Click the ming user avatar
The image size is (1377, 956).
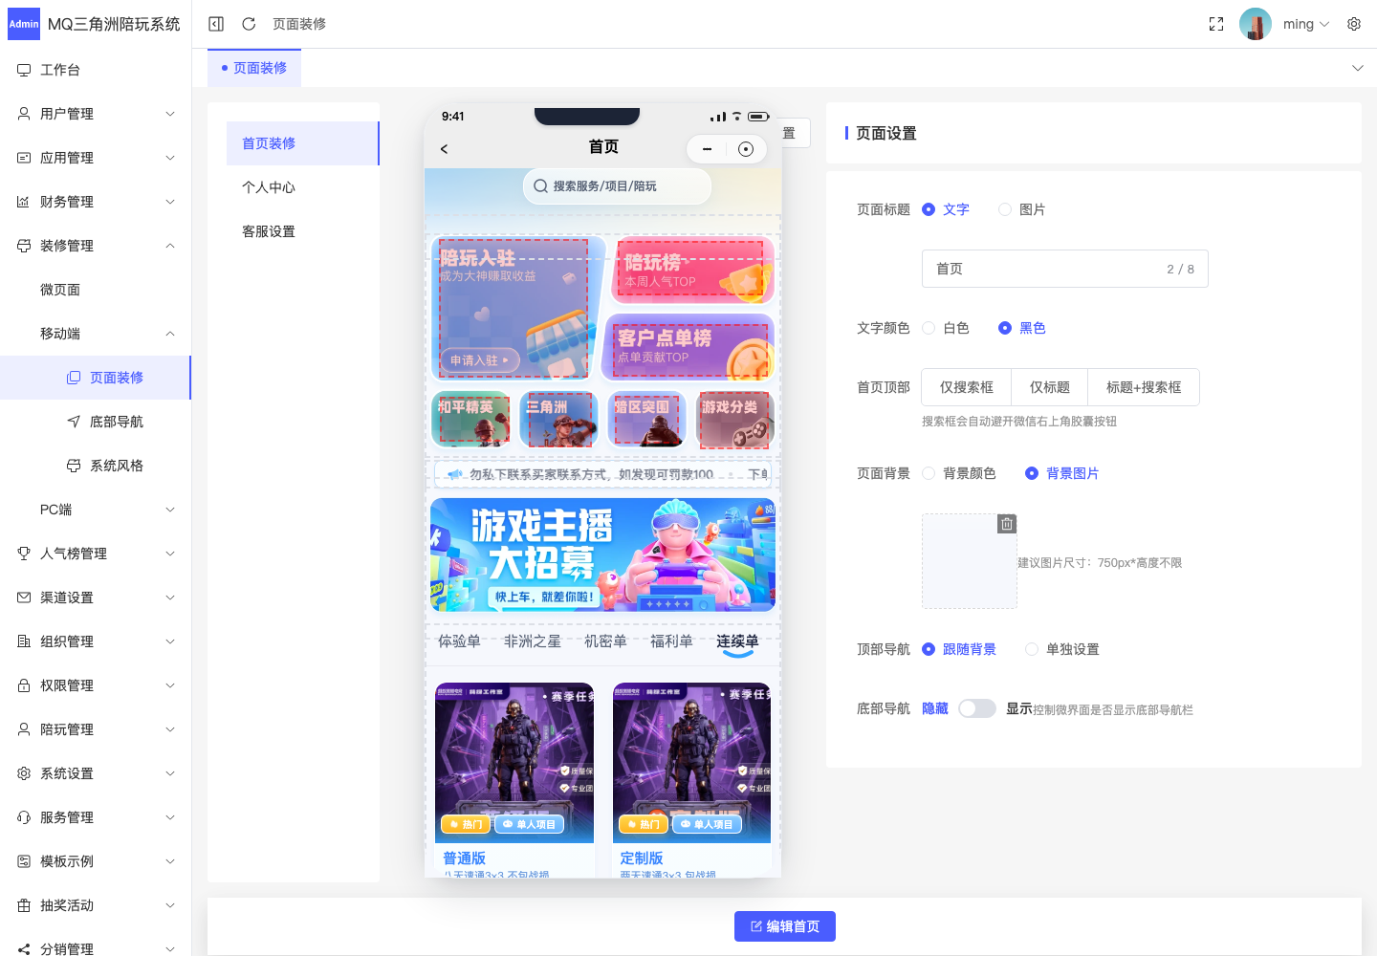(x=1256, y=24)
